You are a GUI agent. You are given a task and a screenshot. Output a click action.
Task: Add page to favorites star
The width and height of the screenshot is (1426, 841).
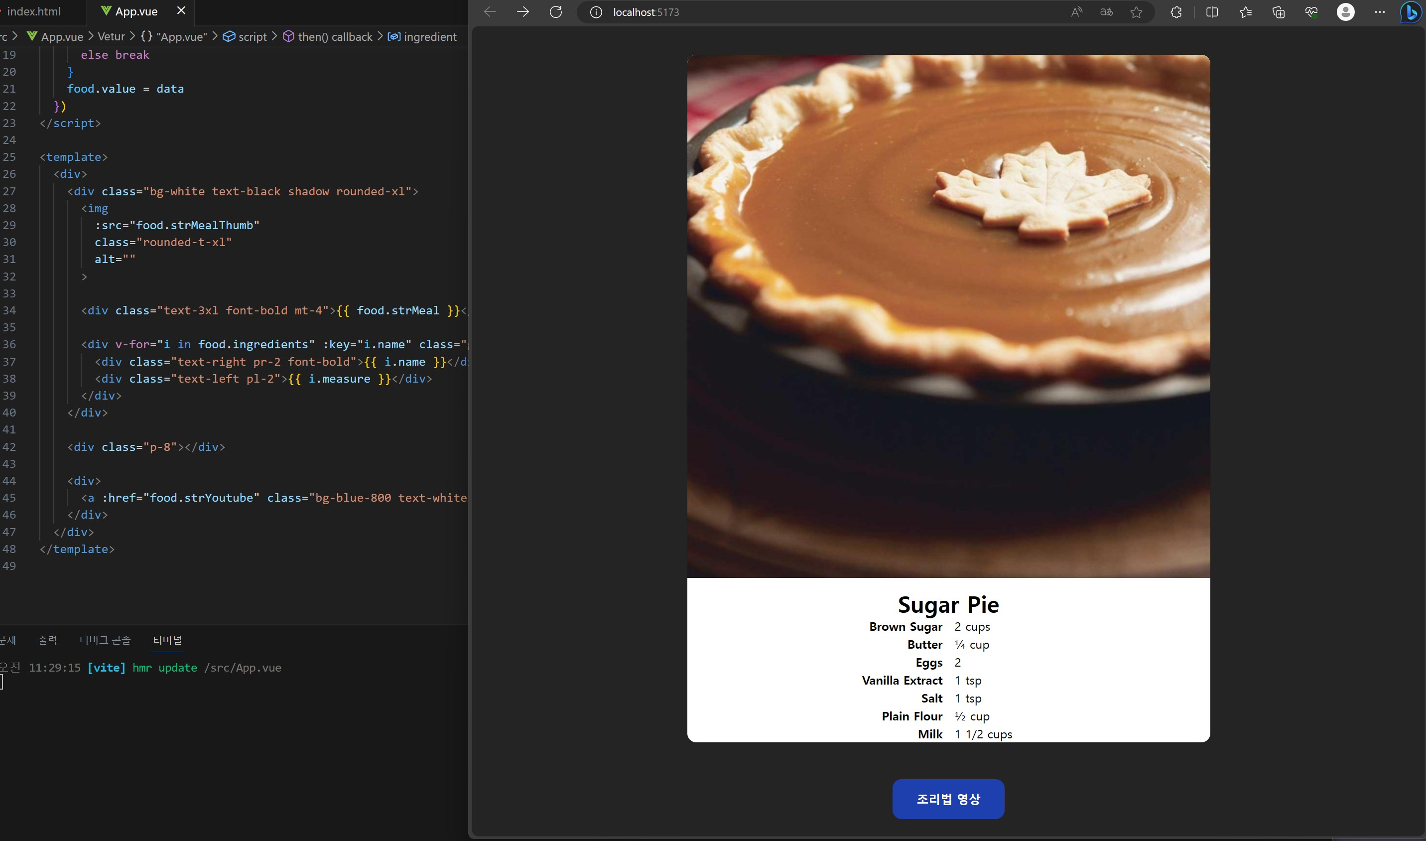[1136, 12]
